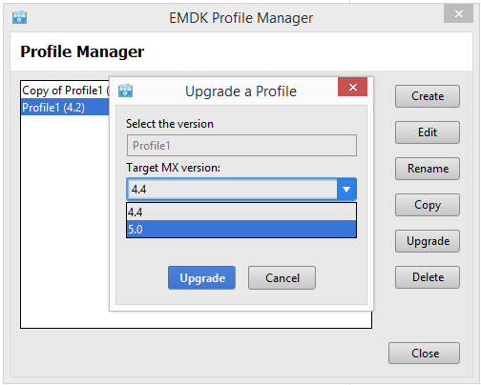Click the Upgrade button in the side panel
The height and width of the screenshot is (385, 481).
coord(428,241)
